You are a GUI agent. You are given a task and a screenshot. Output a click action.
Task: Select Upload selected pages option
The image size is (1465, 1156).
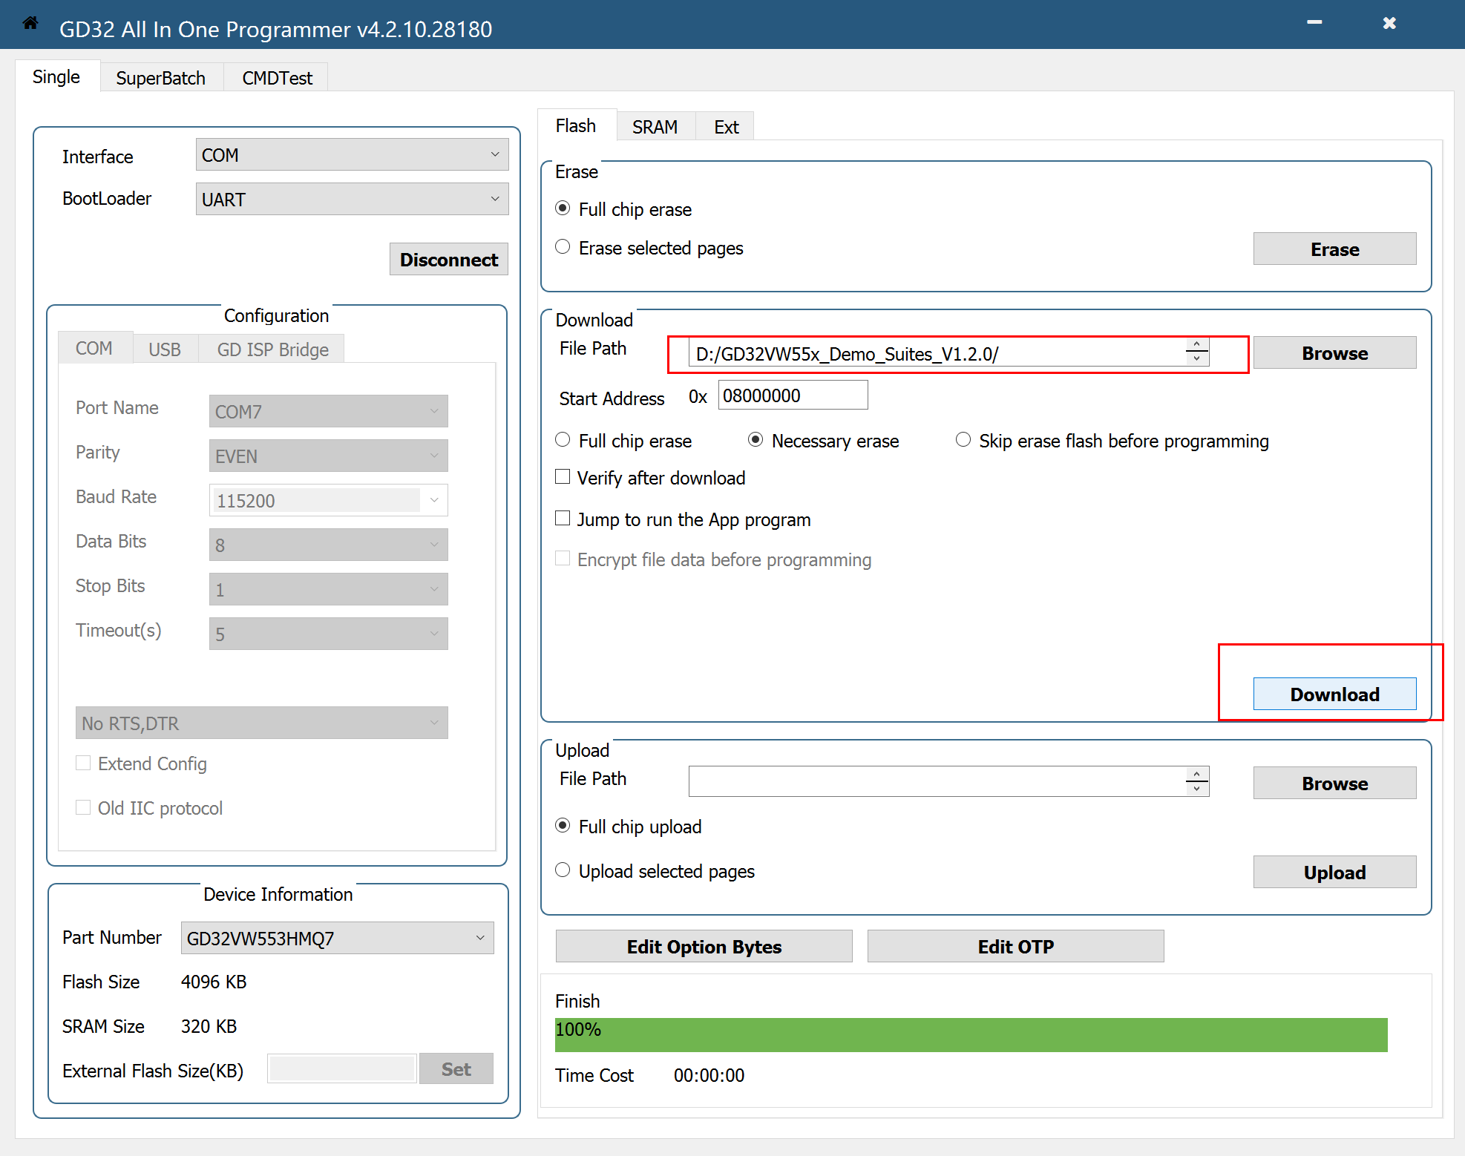point(563,870)
